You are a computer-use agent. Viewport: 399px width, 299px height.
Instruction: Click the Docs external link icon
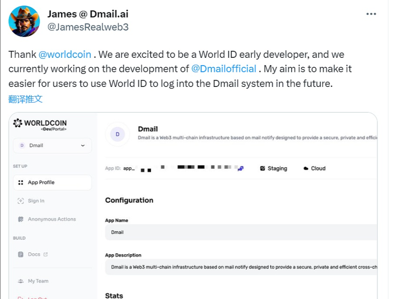45,255
